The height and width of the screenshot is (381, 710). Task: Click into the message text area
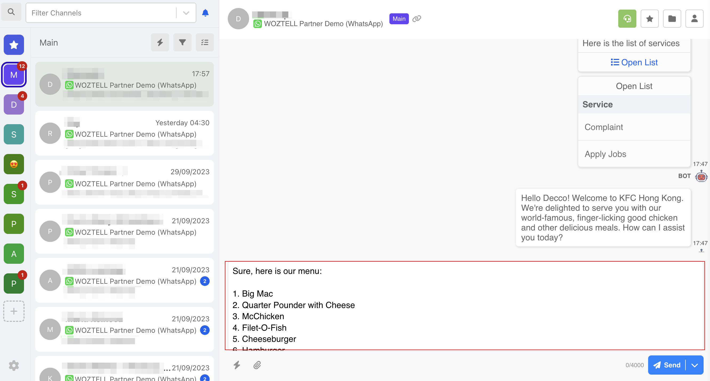(464, 306)
